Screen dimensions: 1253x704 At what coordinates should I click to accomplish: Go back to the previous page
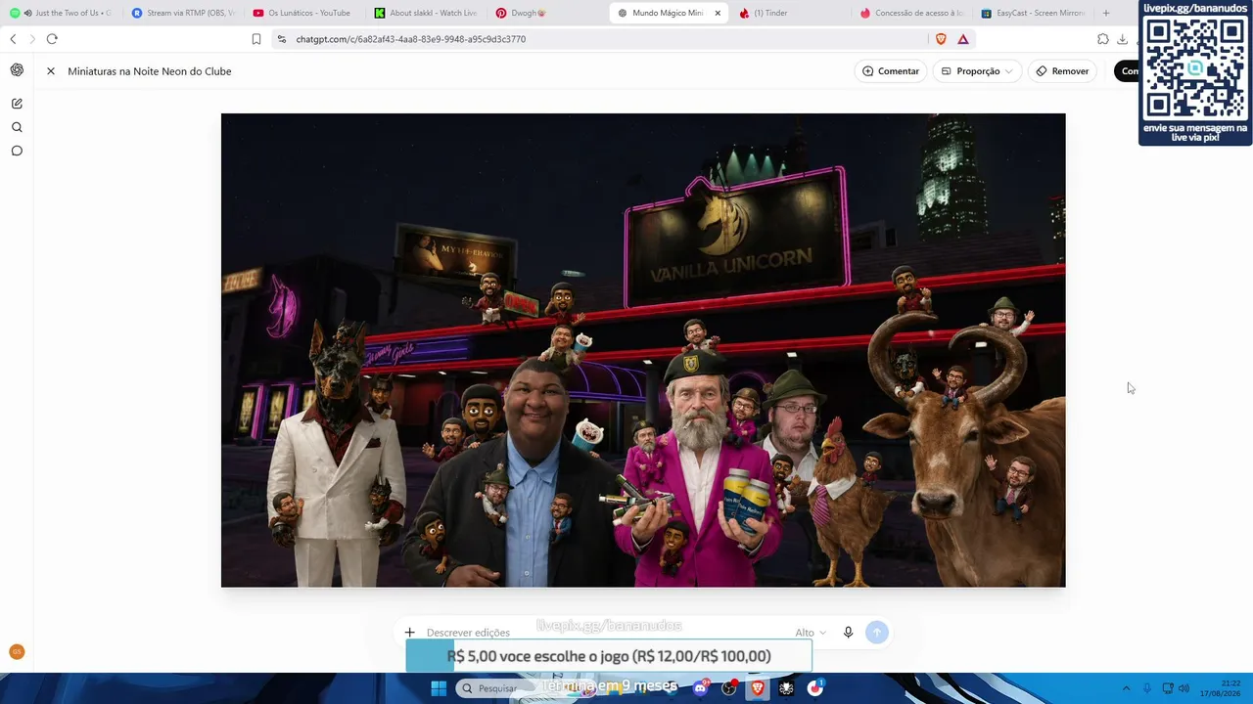[13, 39]
